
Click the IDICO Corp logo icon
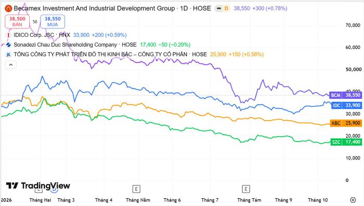pyautogui.click(x=8, y=35)
